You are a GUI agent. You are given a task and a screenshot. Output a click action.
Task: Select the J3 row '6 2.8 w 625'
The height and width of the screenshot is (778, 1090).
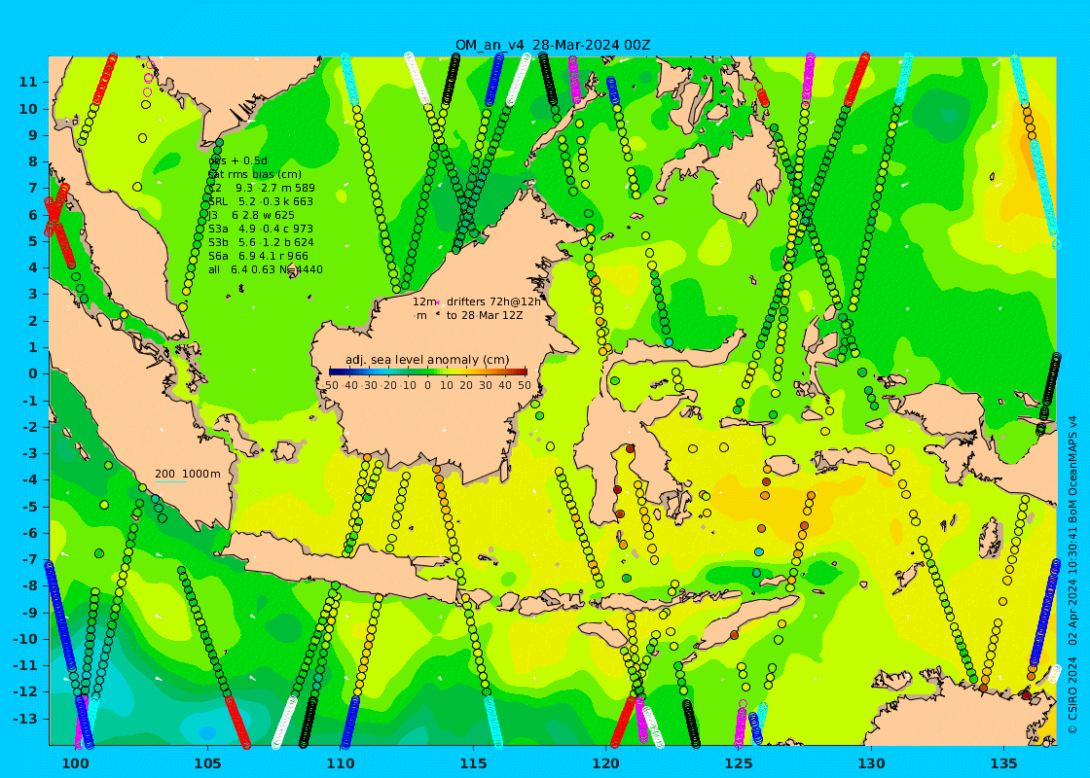pos(251,215)
